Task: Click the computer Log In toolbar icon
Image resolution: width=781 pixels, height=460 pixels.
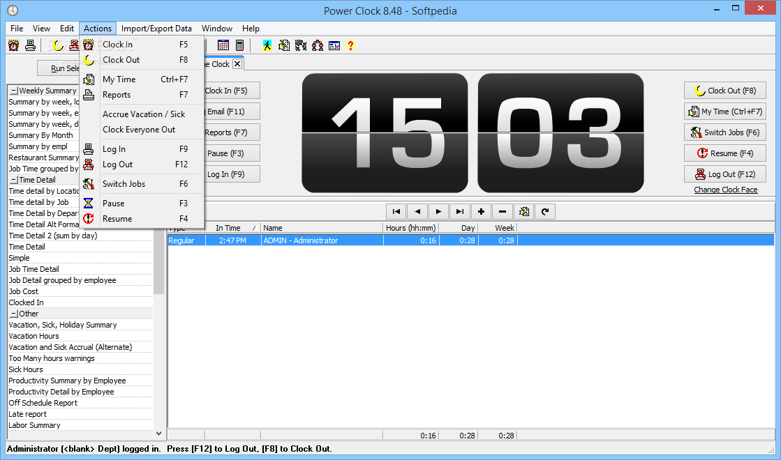Action: (31, 46)
